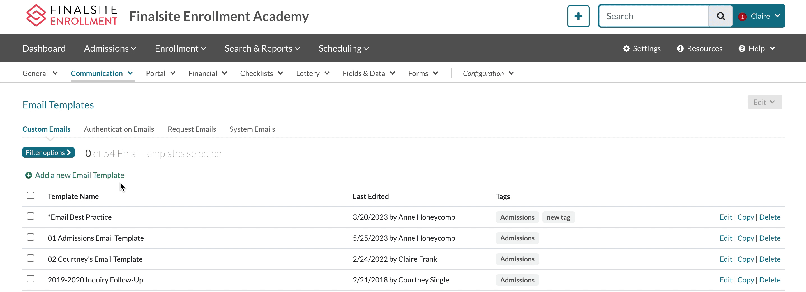
Task: Click the red notification badge
Action: pos(742,17)
